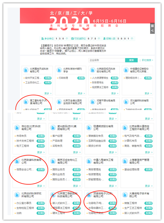Click logo icon of 南京泛成生物化工有限公司

pyautogui.click(x=53, y=161)
